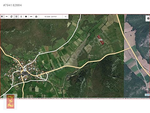Open the Leaflet attribution link
The image size is (150, 113).
[147, 95]
